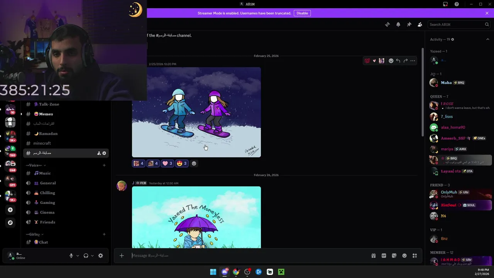Open Edit Channel gear on مسابقة-الرسم

(104, 153)
